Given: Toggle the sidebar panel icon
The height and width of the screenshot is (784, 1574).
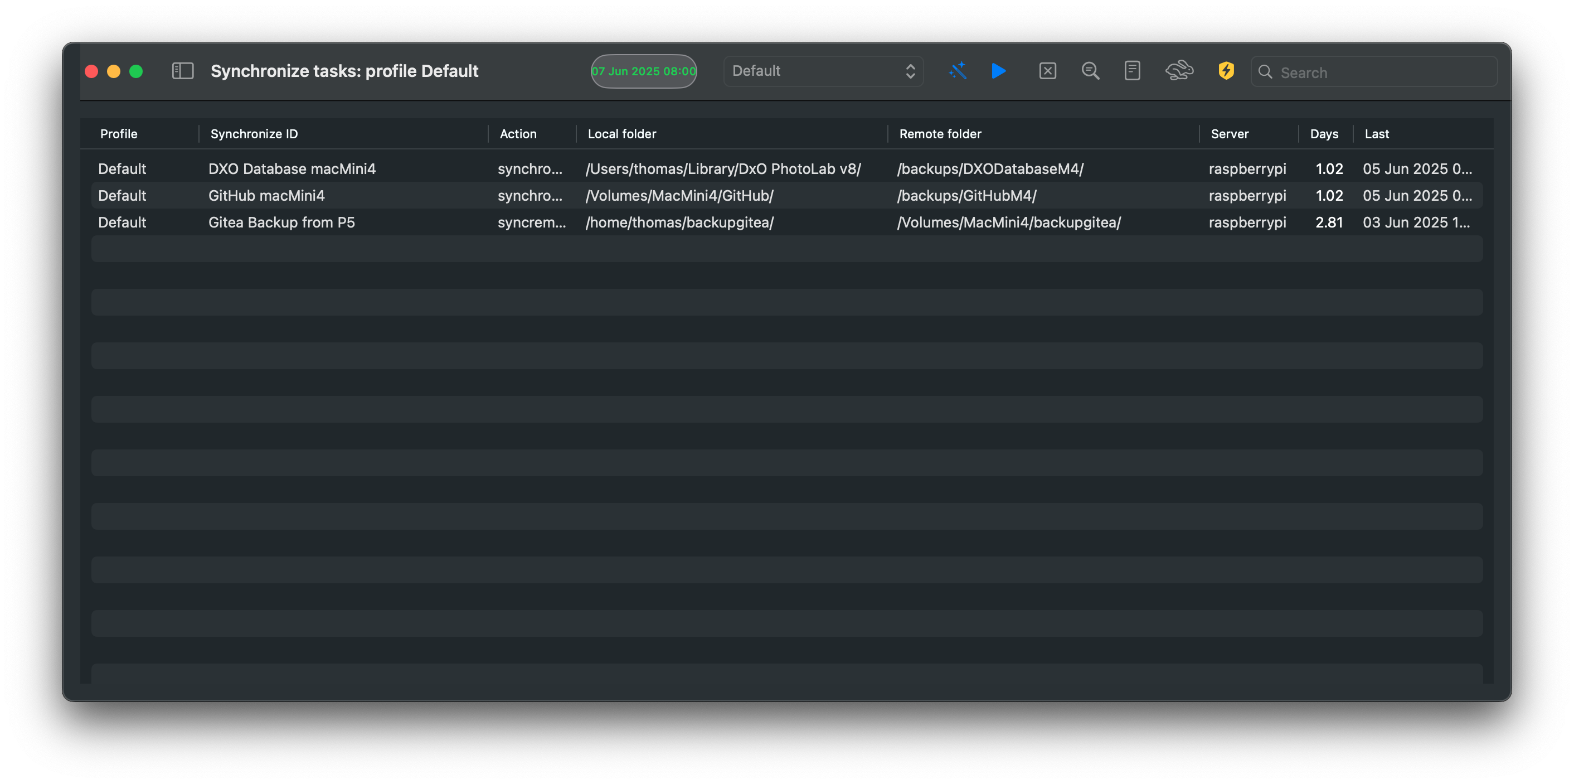Looking at the screenshot, I should pos(183,71).
